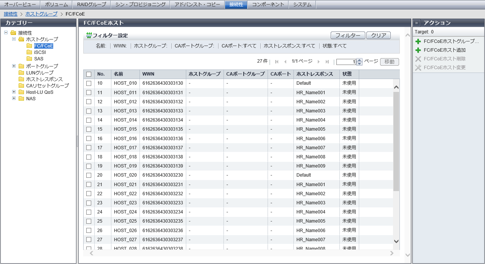Expand the port group tree node
The image size is (485, 264).
point(14,66)
